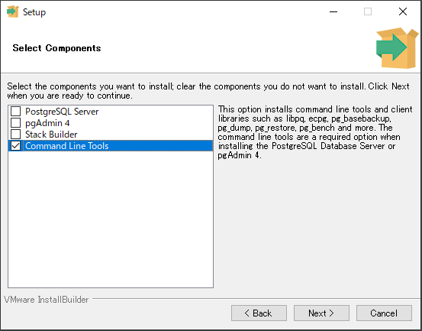Screen dimensions: 422x331
Task: Minimize the Setup window
Action: 333,11
